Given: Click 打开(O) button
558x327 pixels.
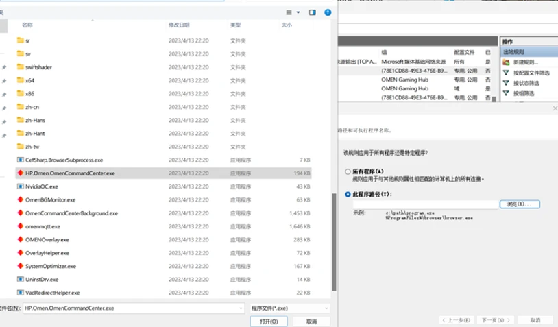Looking at the screenshot, I should click(x=269, y=322).
